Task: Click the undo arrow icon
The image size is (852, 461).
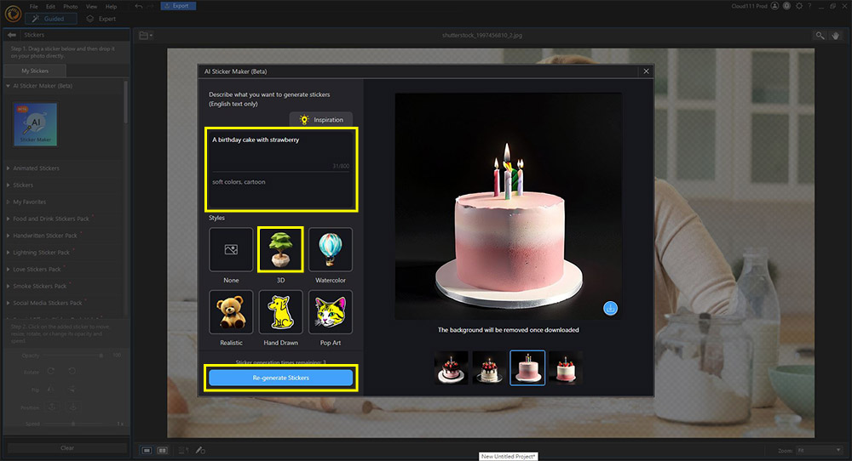Action: point(139,6)
